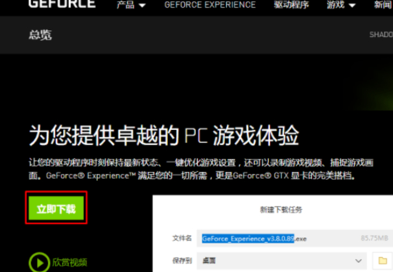Click the GEFORCE logo
This screenshot has height=272, width=393.
[62, 4]
